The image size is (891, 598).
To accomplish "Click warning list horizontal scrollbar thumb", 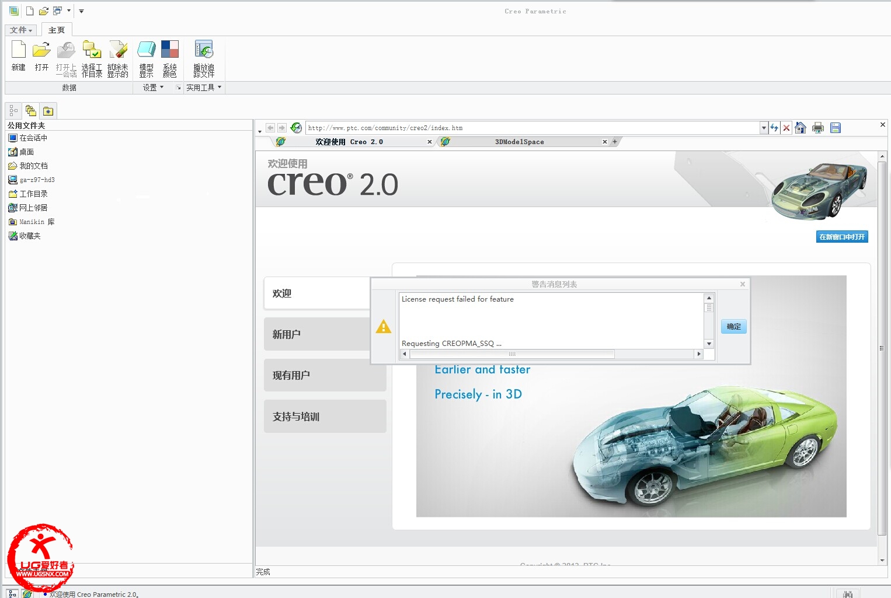I will 512,354.
